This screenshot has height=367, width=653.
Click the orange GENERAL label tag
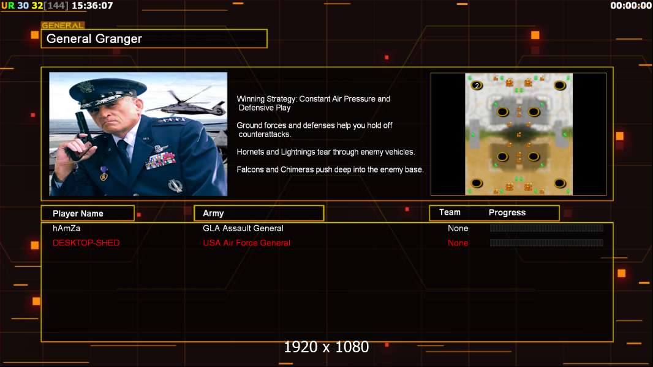click(x=63, y=25)
